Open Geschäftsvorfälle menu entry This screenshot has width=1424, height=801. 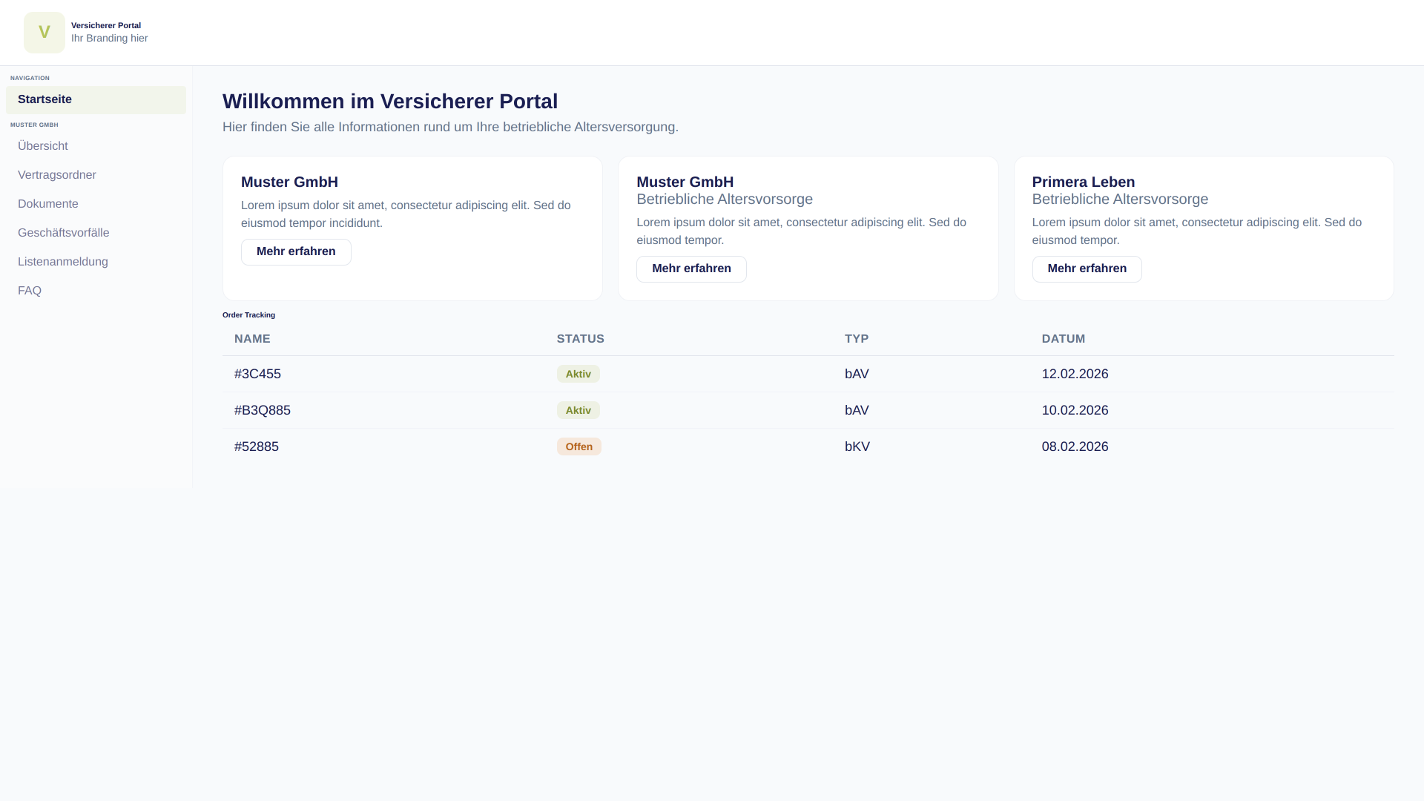click(64, 233)
